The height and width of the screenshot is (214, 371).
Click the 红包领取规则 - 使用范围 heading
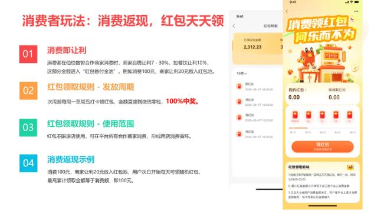[x=91, y=123]
